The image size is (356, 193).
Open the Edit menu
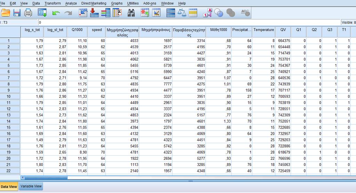click(13, 3)
